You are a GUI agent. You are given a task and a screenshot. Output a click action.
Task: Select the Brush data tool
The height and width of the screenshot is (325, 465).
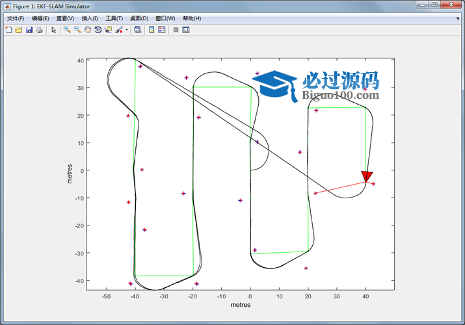119,30
